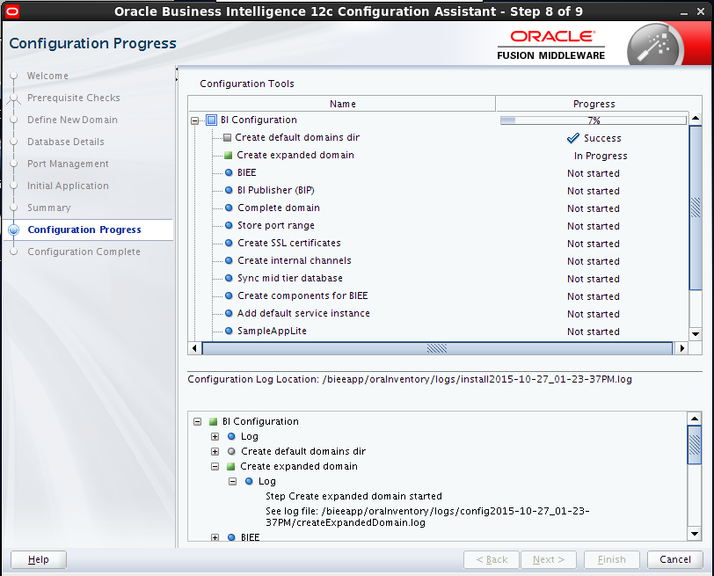The image size is (714, 576).
Task: Select Define New Domain step
Action: click(72, 120)
